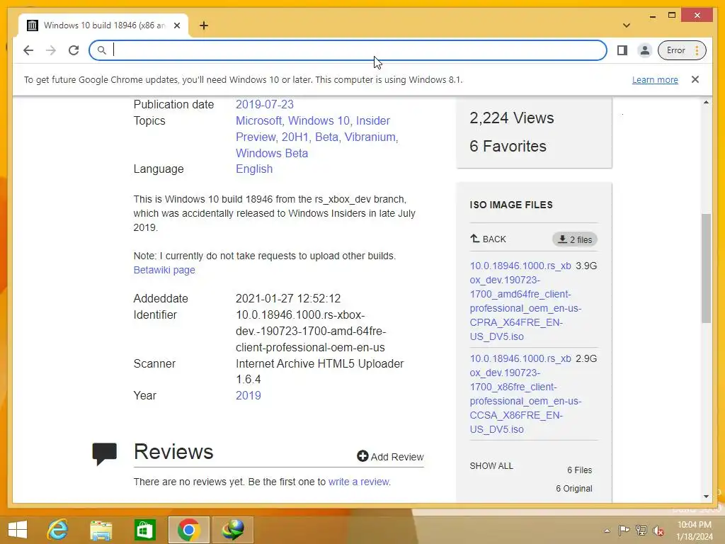Switch to Chrome in the taskbar
The image size is (725, 544).
point(188,530)
